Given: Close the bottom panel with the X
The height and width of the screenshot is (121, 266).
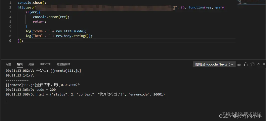Looking at the screenshot, I should [264, 64].
